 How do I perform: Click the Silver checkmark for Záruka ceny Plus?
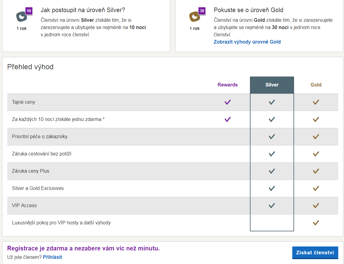[272, 171]
